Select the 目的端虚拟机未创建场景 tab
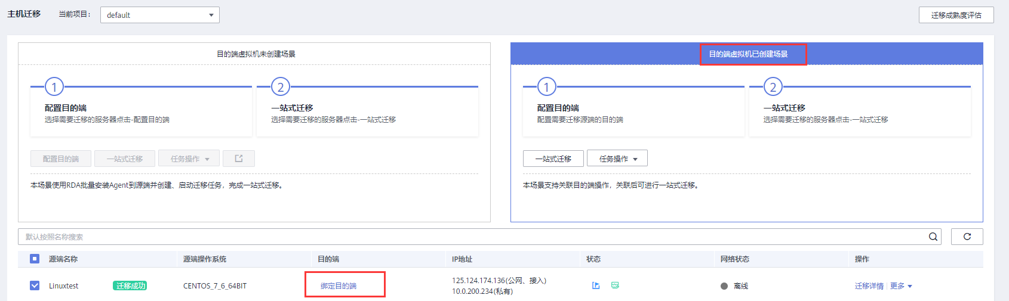 point(256,54)
